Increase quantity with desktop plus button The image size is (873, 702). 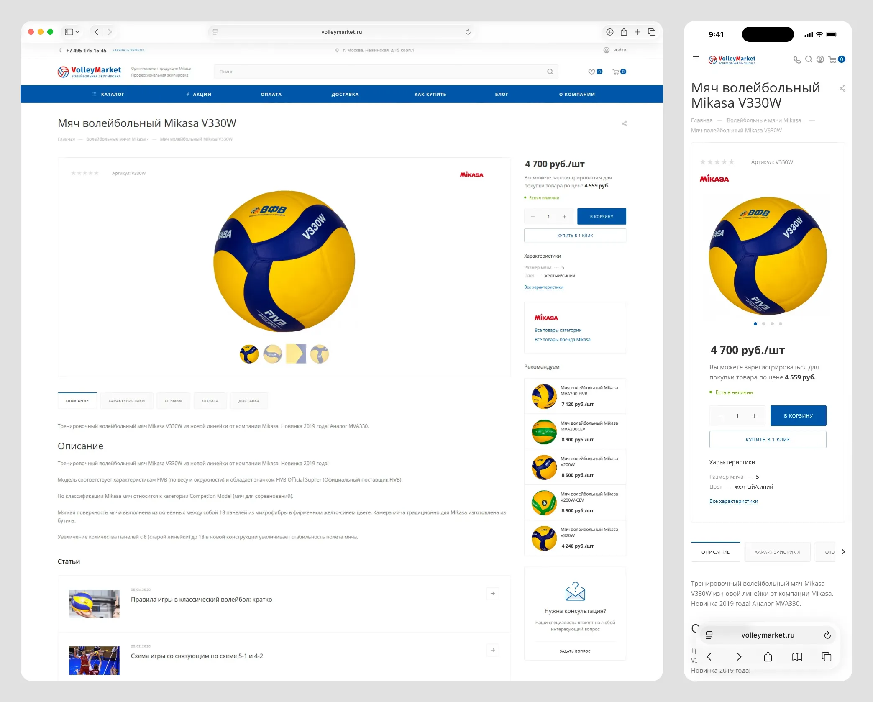tap(565, 217)
